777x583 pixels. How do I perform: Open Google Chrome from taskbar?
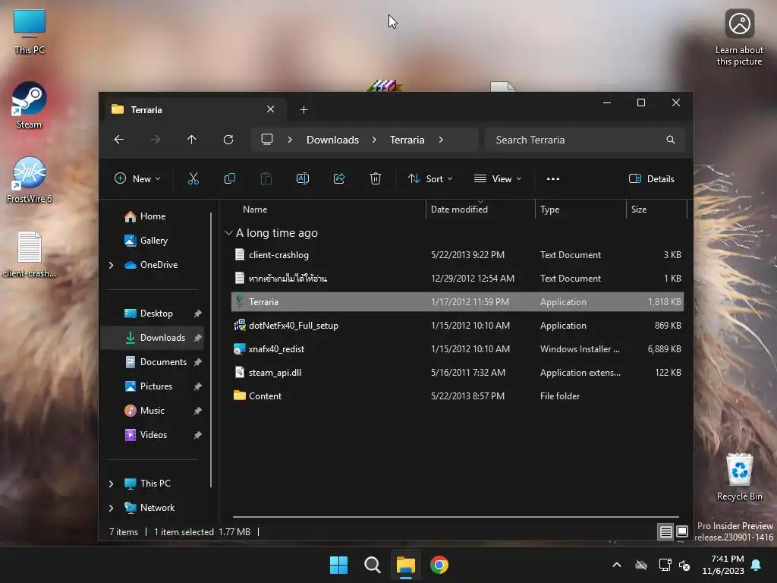pyautogui.click(x=439, y=565)
